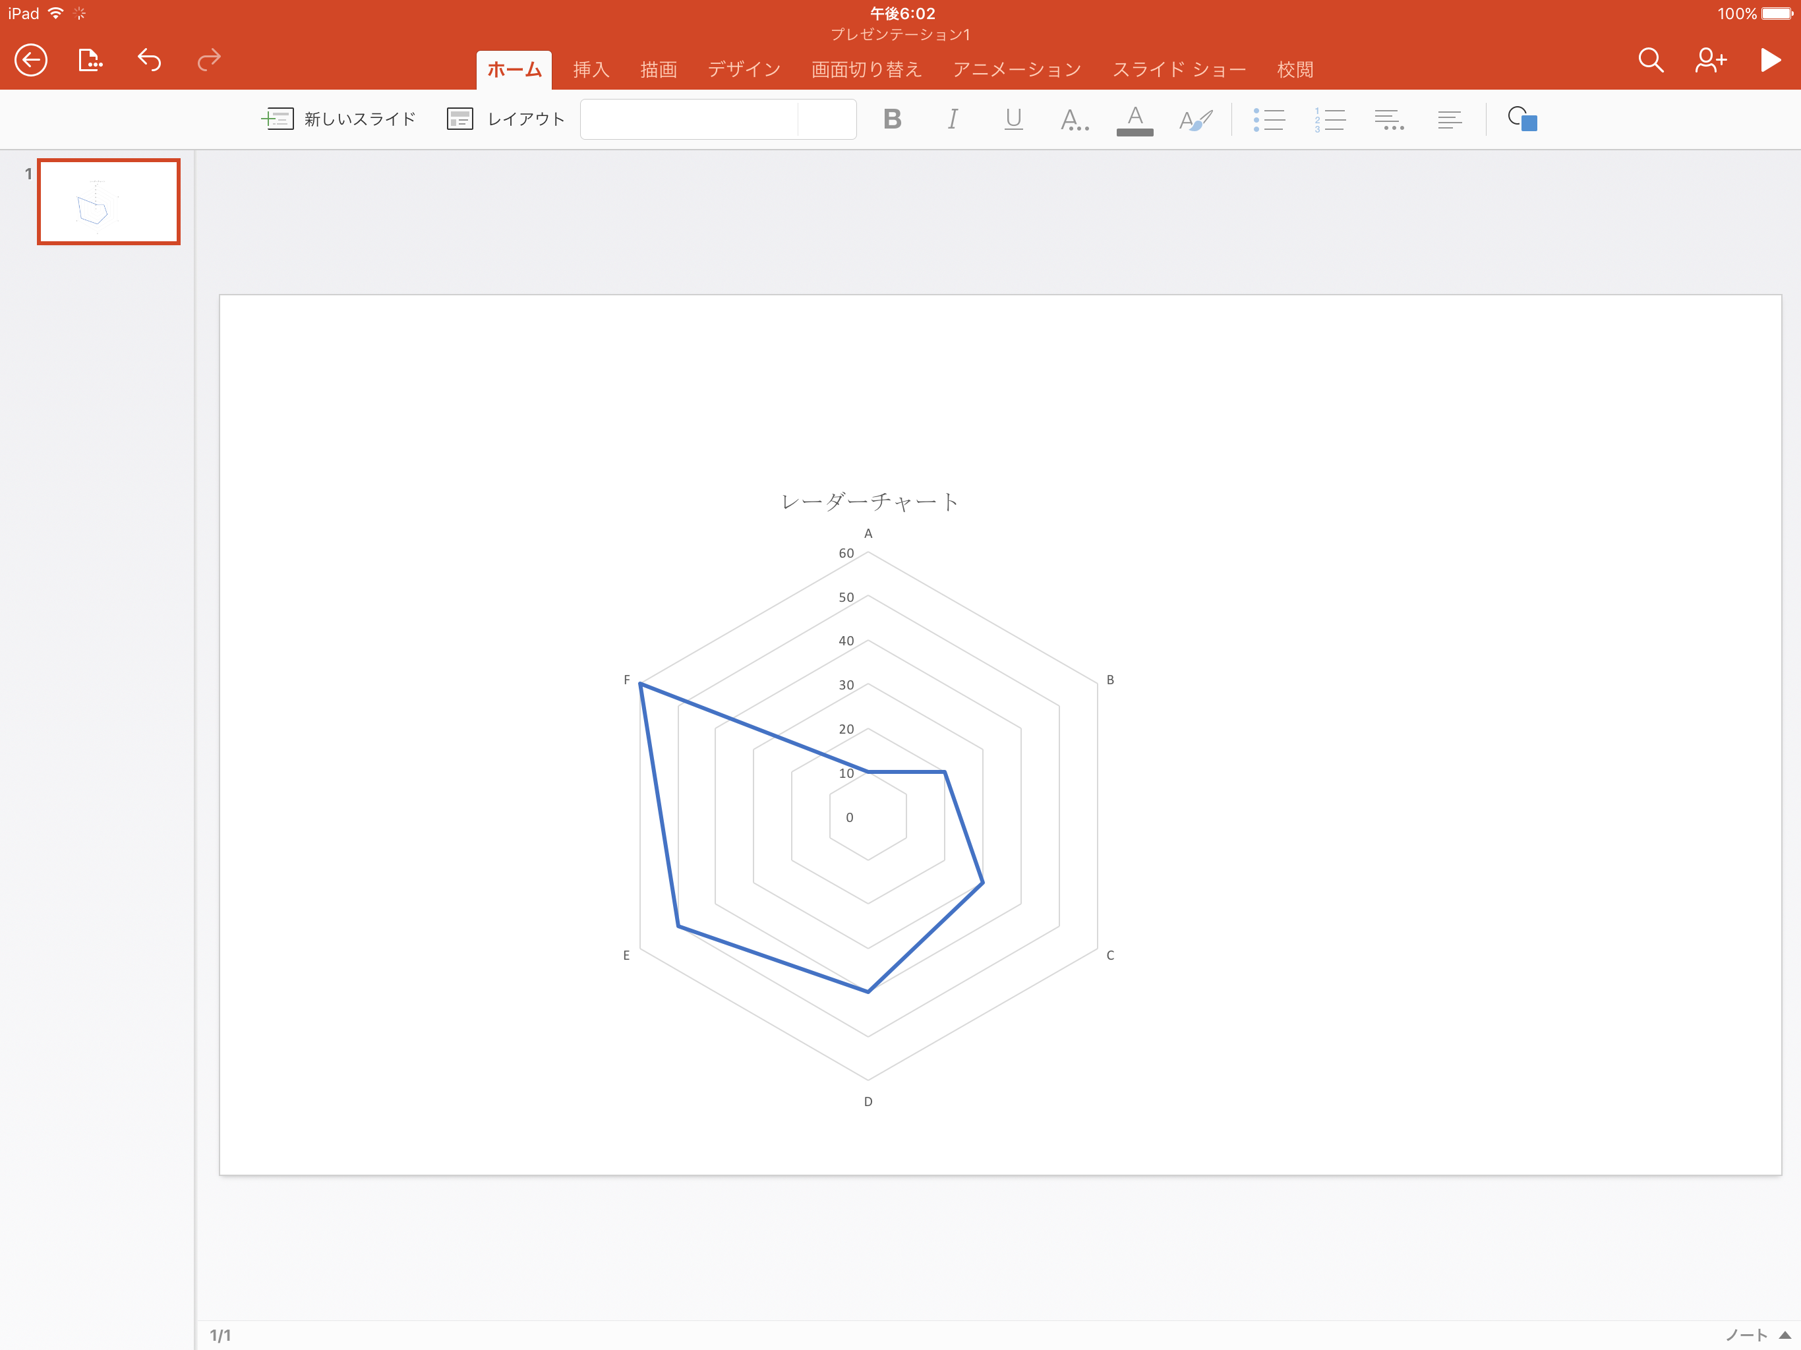Open the text styles brush icon
The width and height of the screenshot is (1801, 1350).
click(x=1195, y=120)
